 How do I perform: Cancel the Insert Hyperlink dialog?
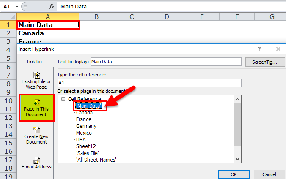click(269, 174)
